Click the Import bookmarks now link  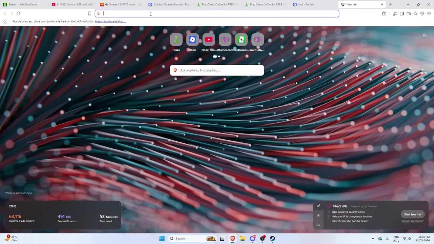110,21
